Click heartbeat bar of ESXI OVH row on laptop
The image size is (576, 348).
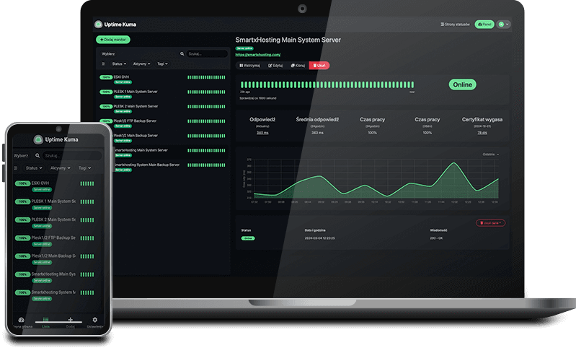coord(206,77)
